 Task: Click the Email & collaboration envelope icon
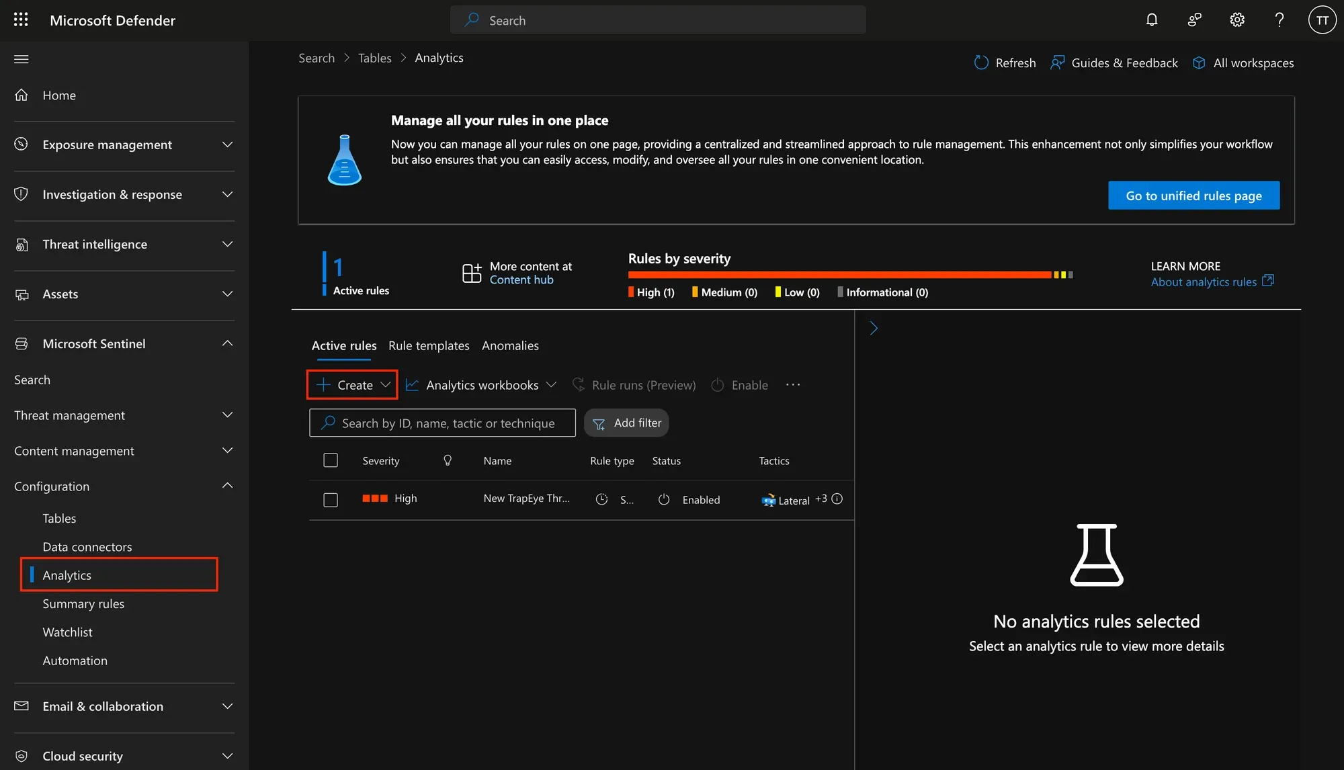[x=22, y=706]
